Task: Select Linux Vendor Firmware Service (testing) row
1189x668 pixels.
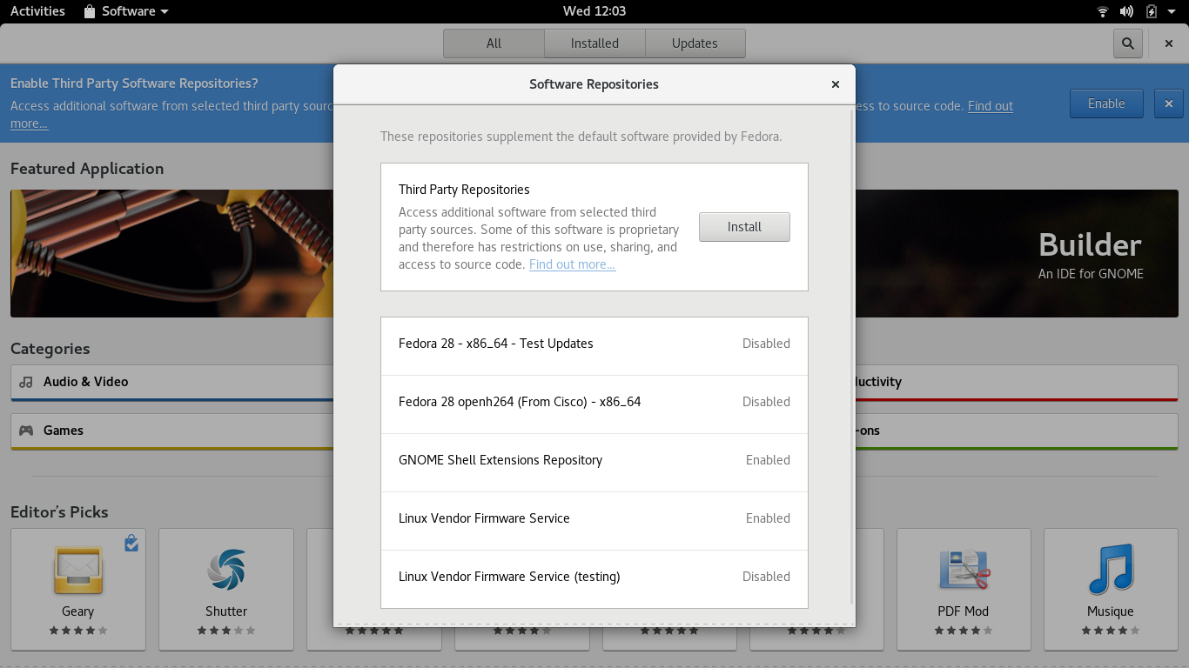Action: (594, 579)
